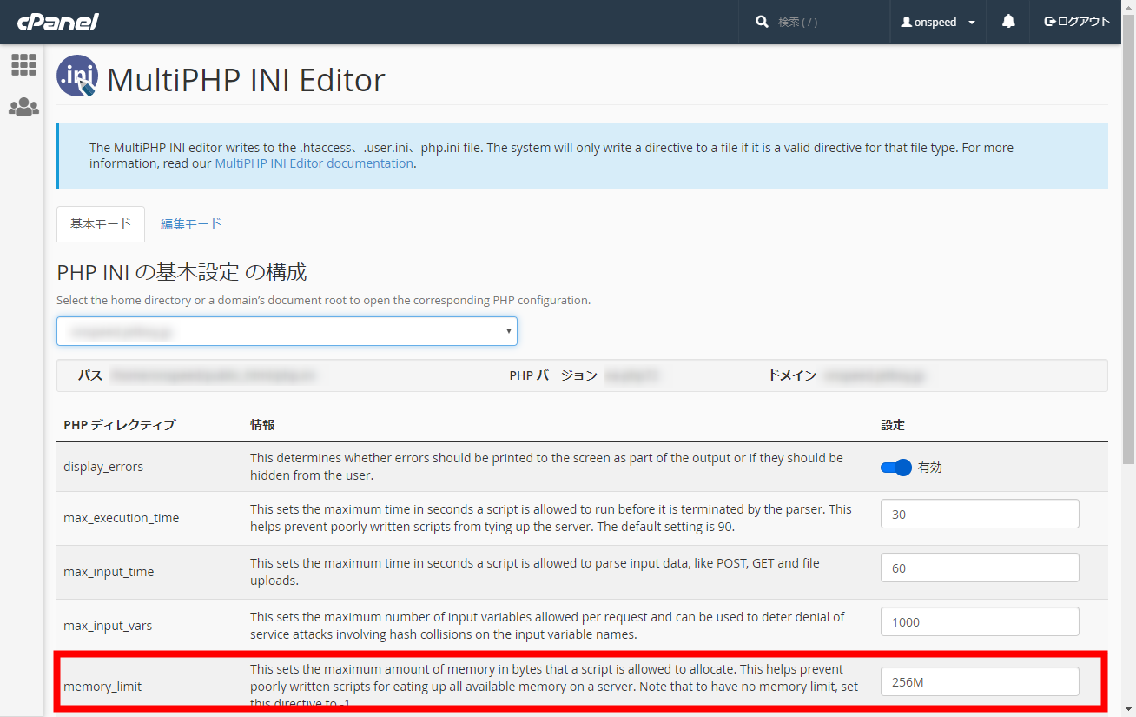Click the PHP バージョン label
Viewport: 1136px width, 717px height.
click(553, 375)
